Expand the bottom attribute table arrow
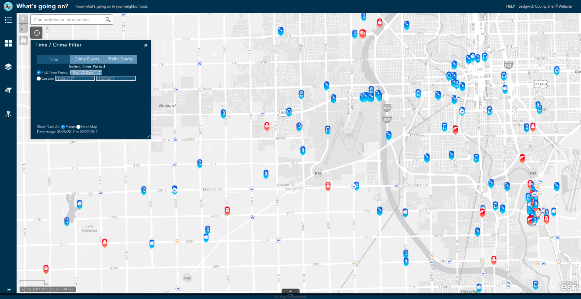Image resolution: width=581 pixels, height=299 pixels. (290, 291)
